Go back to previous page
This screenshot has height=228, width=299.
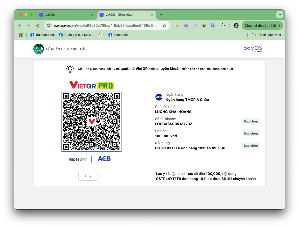tap(20, 25)
